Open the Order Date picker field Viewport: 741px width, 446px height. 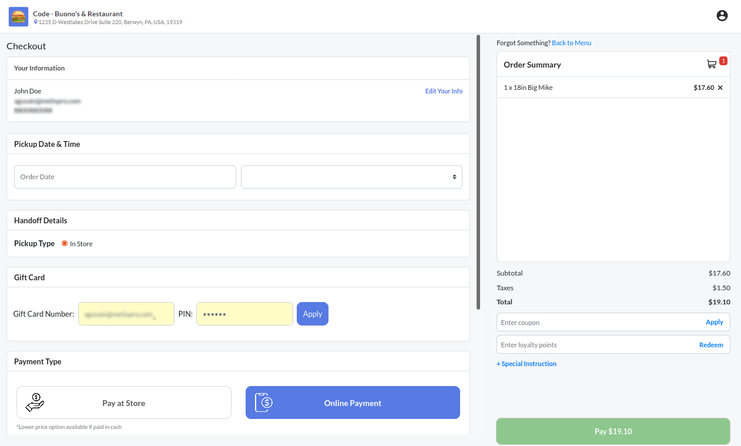coord(125,177)
